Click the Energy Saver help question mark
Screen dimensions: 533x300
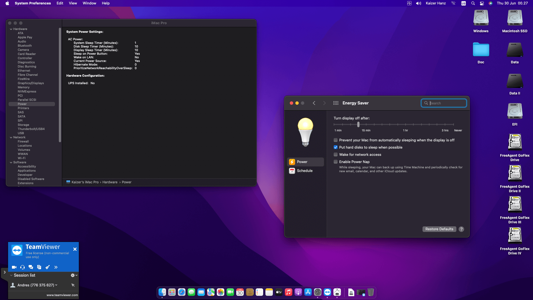[461, 229]
